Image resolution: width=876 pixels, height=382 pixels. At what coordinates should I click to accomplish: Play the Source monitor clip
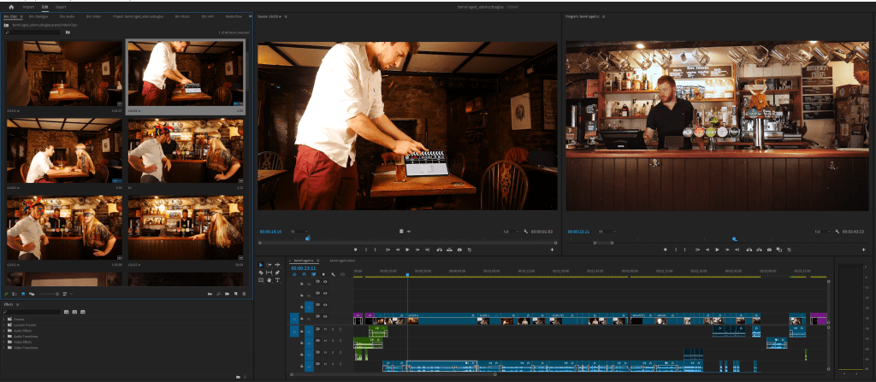pos(407,250)
